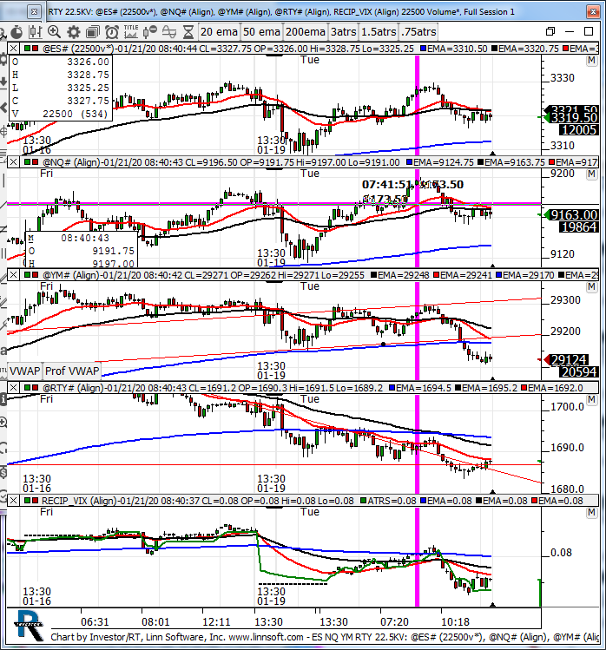Click the sine wave indicator icon
The height and width of the screenshot is (650, 606).
169,32
